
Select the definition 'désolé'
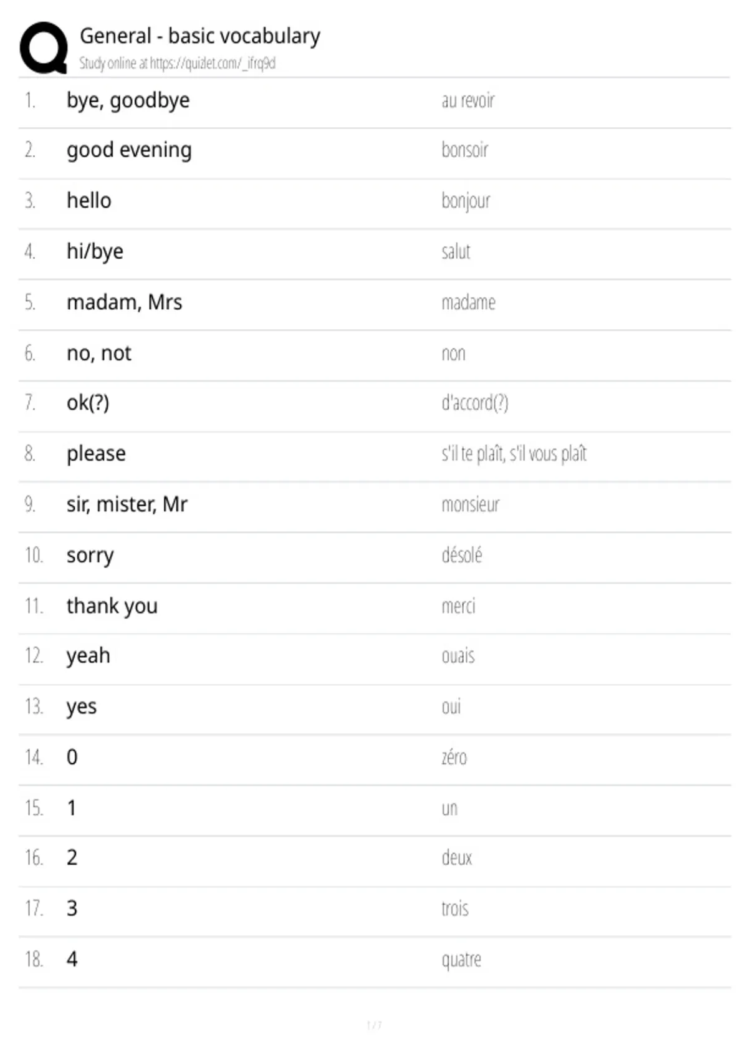(x=462, y=554)
